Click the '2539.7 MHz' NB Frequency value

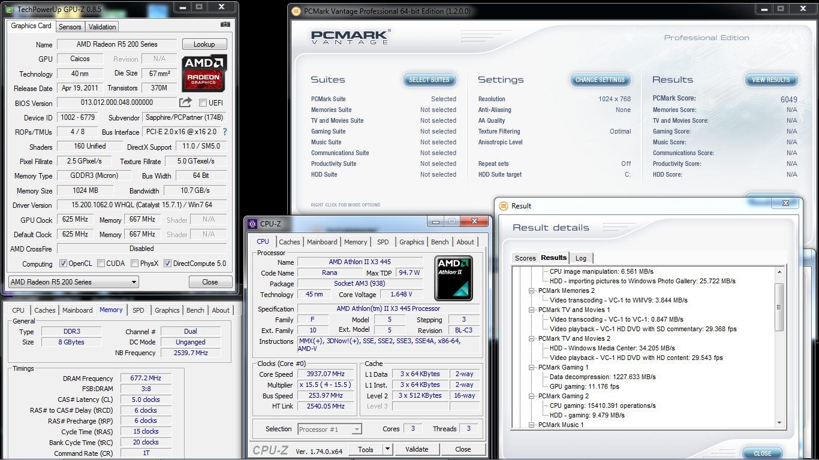tap(191, 353)
